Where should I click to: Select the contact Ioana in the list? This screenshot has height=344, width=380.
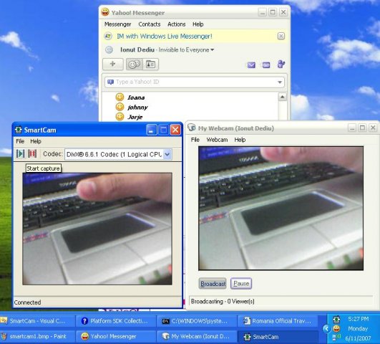136,97
